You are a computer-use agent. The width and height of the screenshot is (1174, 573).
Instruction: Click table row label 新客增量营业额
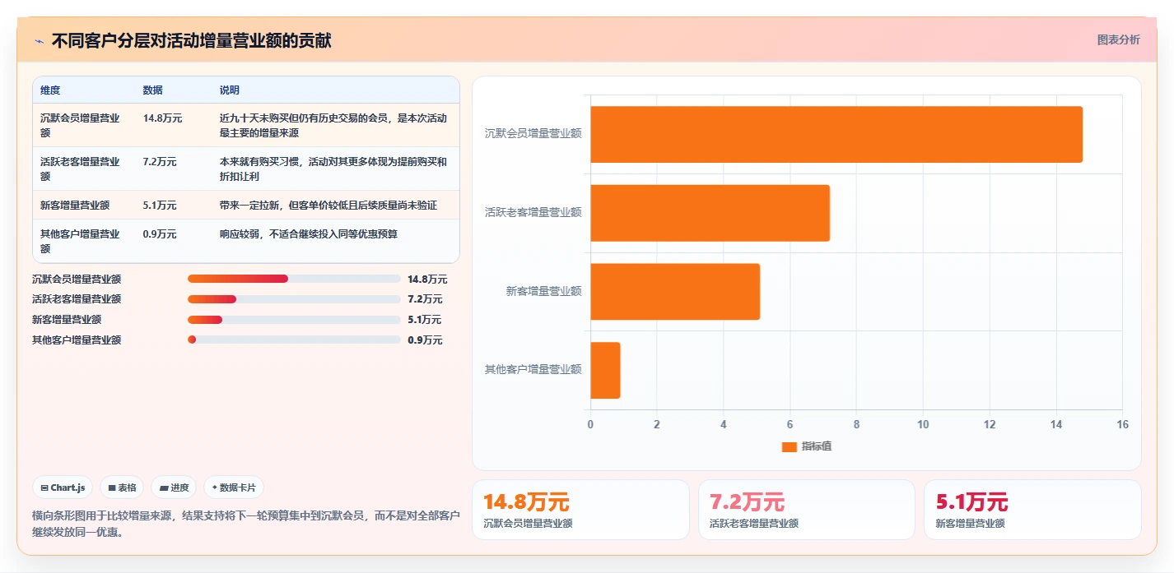pos(75,206)
